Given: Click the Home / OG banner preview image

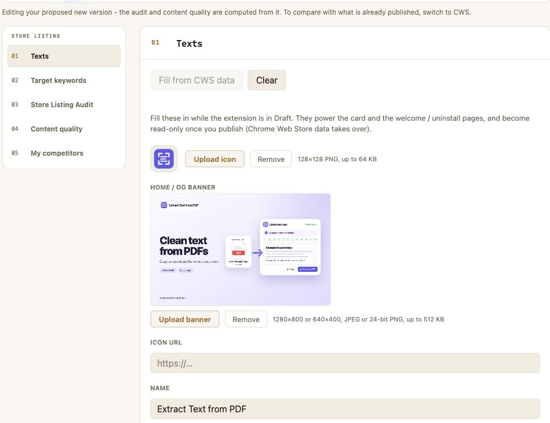Looking at the screenshot, I should 240,249.
